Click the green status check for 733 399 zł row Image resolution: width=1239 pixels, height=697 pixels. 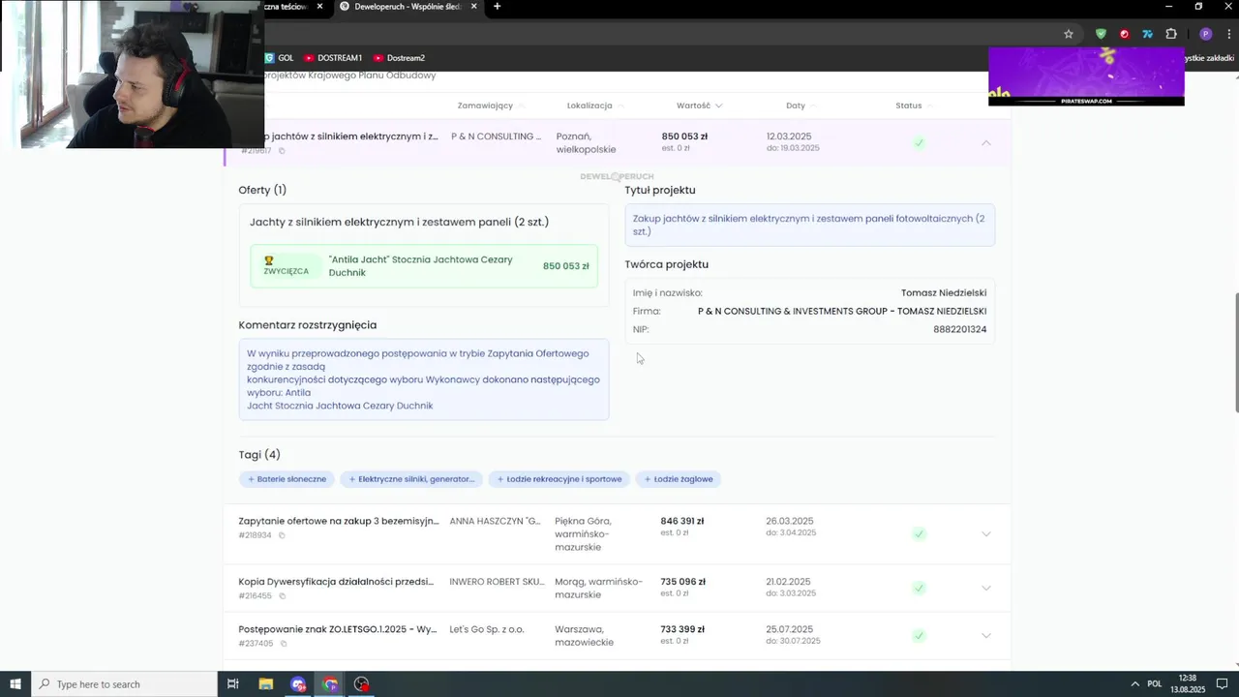pos(919,635)
